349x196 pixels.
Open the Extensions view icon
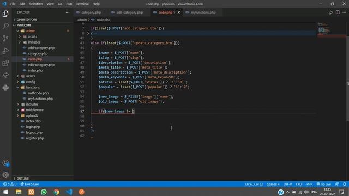pyautogui.click(x=5, y=63)
